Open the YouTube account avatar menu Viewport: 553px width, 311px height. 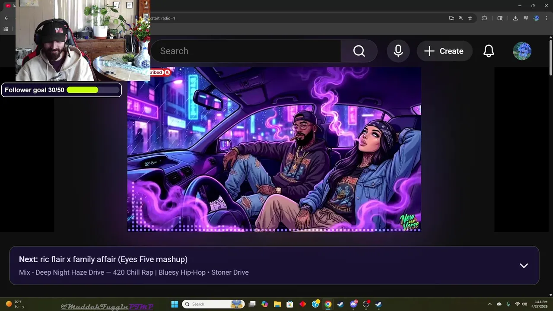522,51
